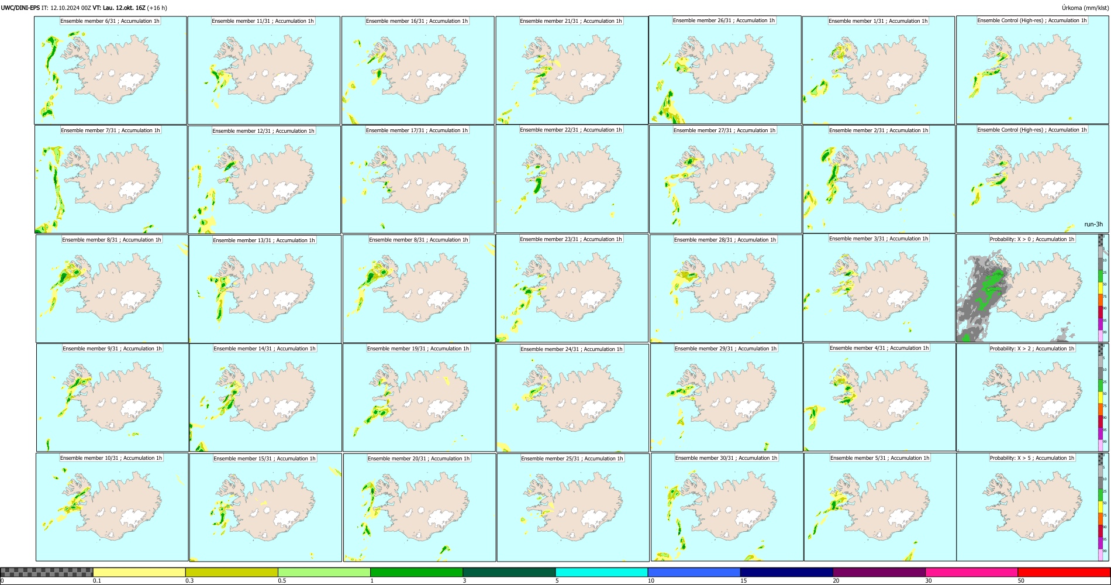Click the yellow 0.1–0.3 legend swatch
Screen dimensions: 1111x585
pos(139,572)
